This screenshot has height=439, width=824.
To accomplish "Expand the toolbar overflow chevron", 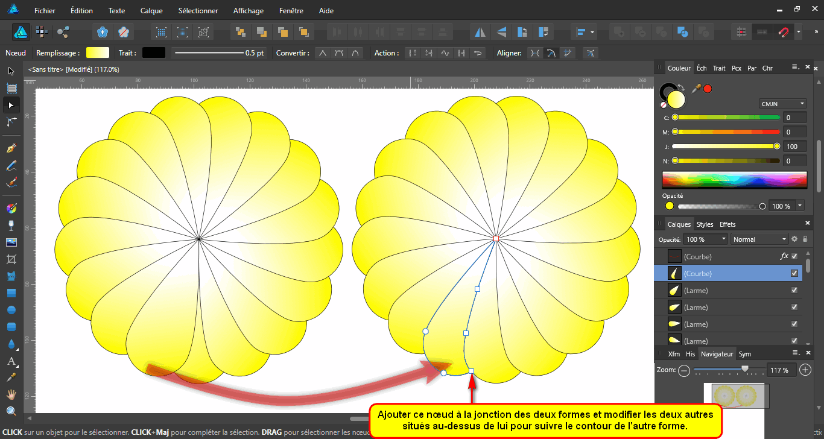I will point(816,31).
